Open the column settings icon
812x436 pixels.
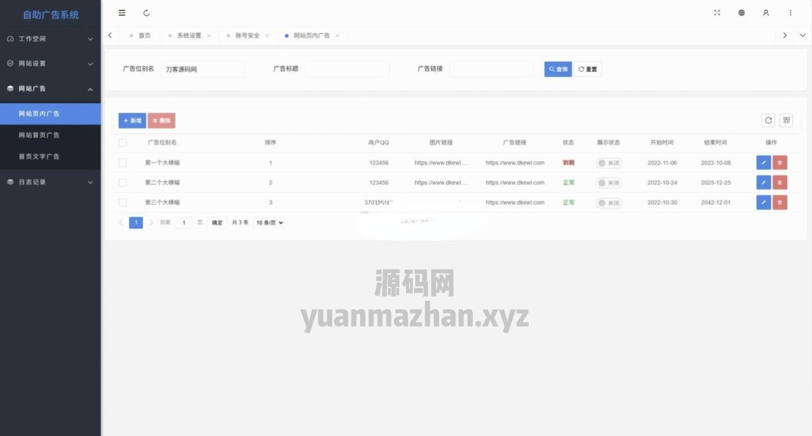tap(786, 120)
